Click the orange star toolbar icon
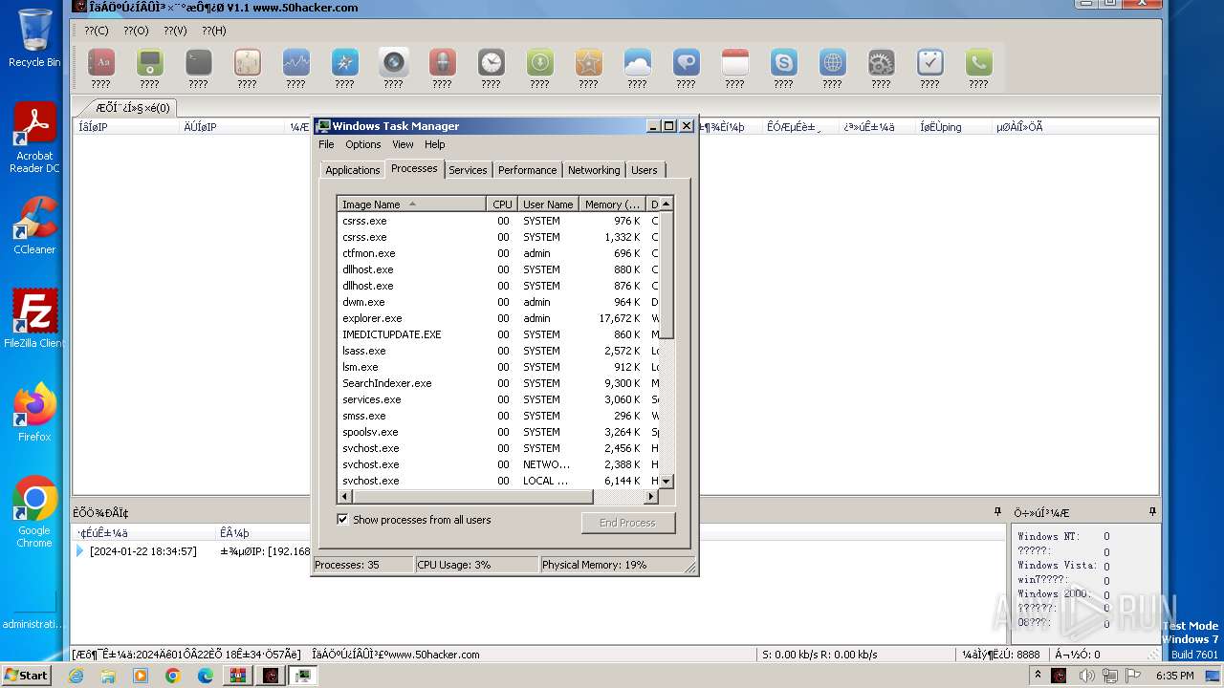This screenshot has width=1224, height=688. pos(589,63)
